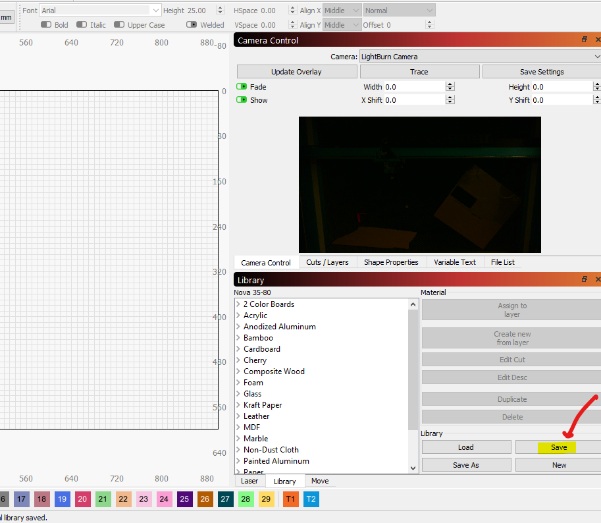Screen dimensions: 601x523
Task: Pick color swatch 26
Action: pyautogui.click(x=205, y=499)
